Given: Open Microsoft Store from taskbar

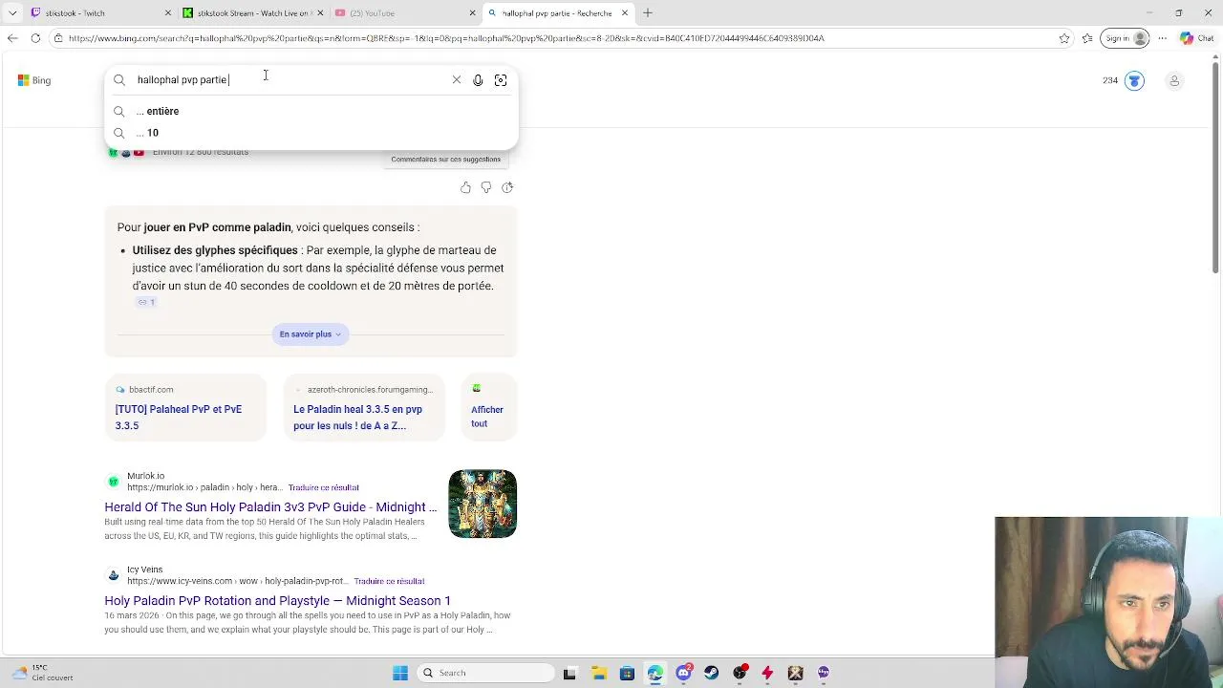Looking at the screenshot, I should [x=627, y=673].
